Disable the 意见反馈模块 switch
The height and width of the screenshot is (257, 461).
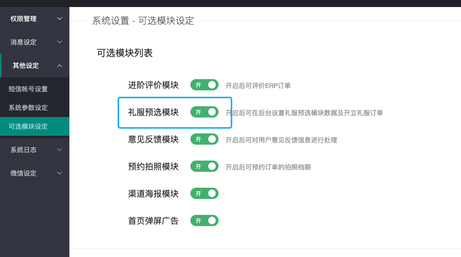tap(204, 139)
